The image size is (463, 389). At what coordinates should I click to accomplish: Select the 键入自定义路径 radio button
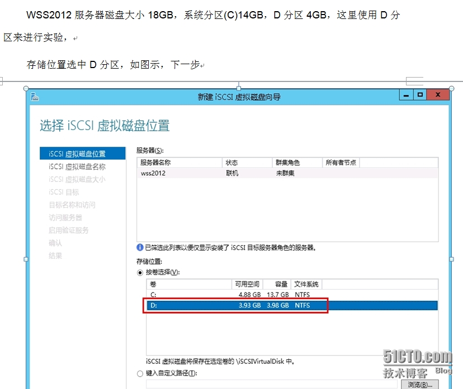[140, 374]
